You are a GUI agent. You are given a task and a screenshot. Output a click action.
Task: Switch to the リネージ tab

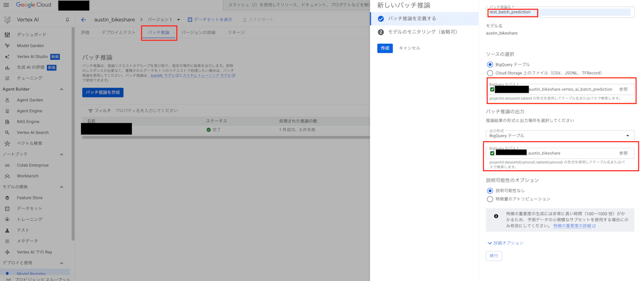click(x=236, y=33)
